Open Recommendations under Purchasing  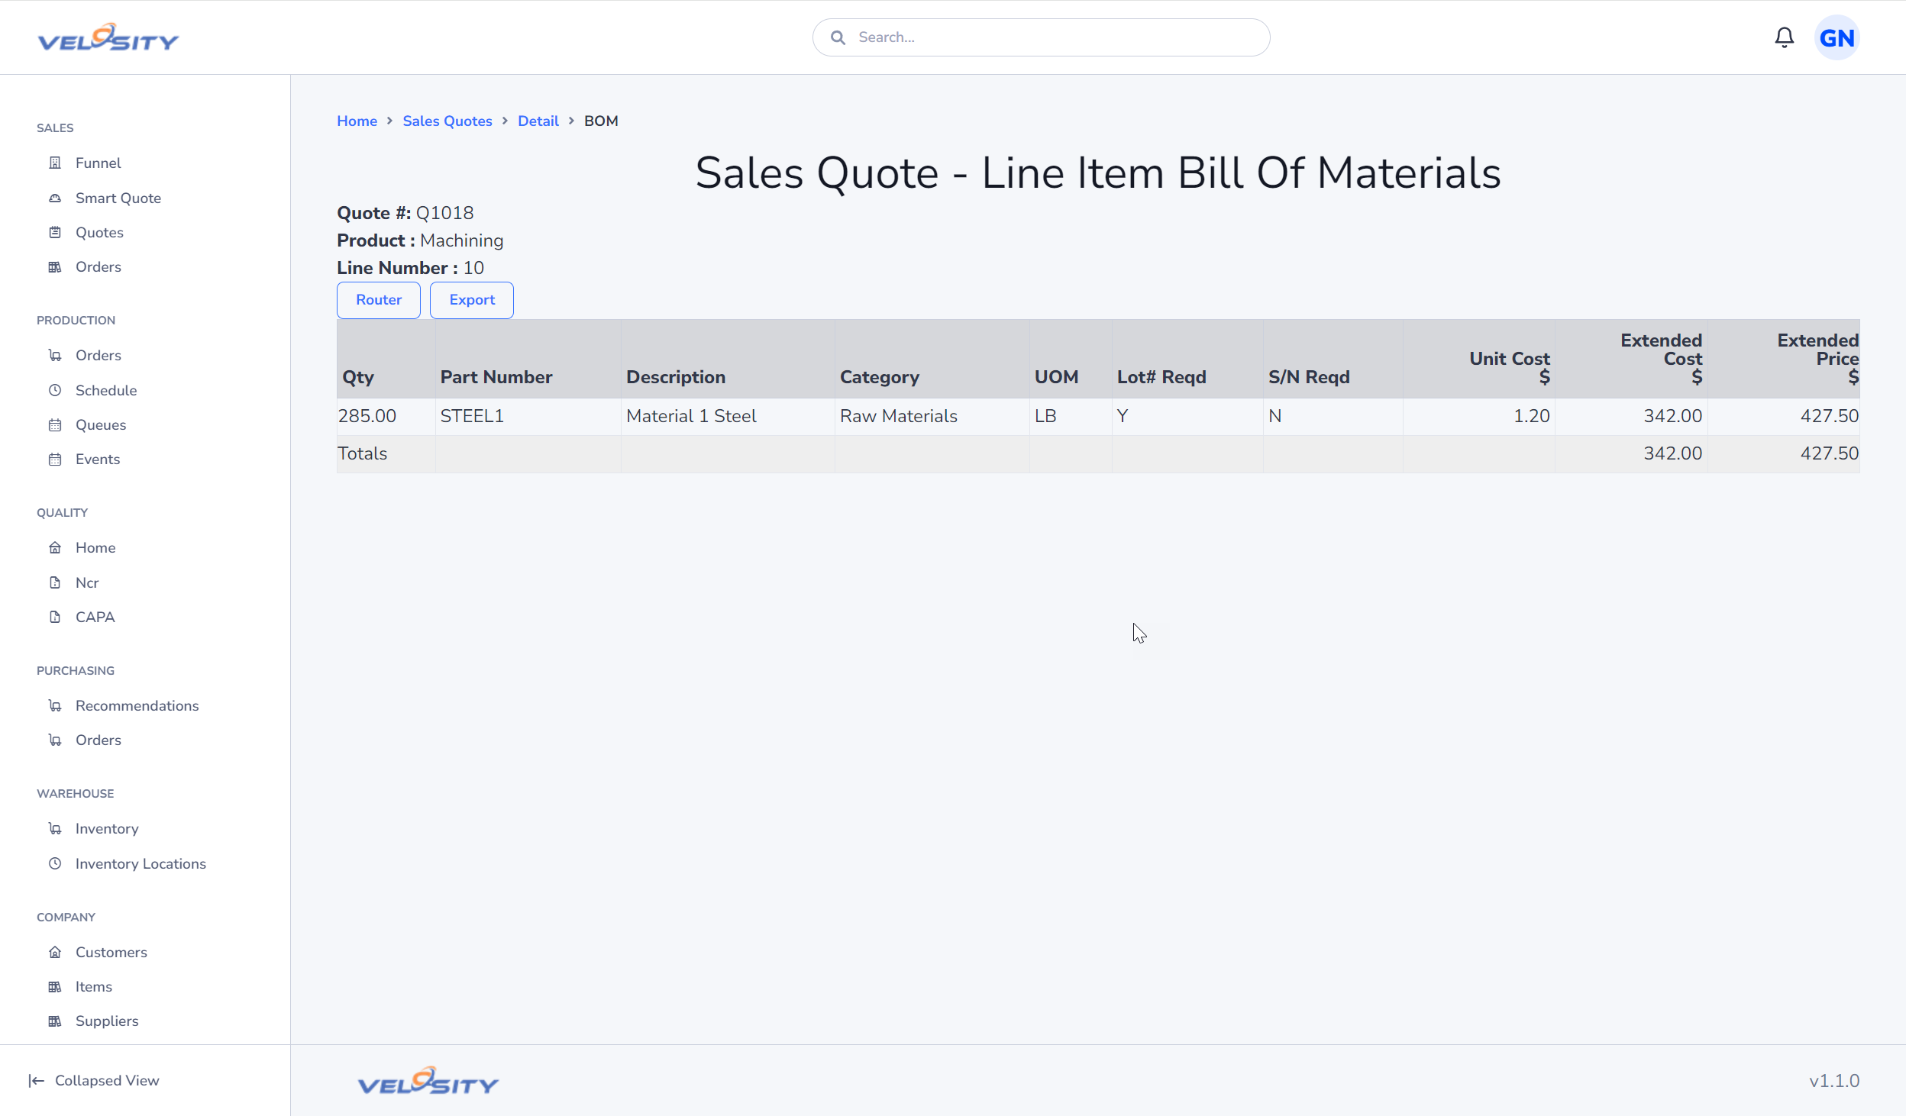137,705
